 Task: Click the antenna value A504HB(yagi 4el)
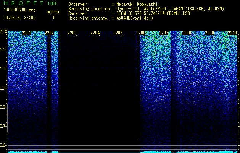(x=135, y=18)
